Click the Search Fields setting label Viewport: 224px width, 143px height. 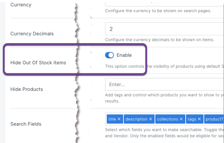(26, 124)
